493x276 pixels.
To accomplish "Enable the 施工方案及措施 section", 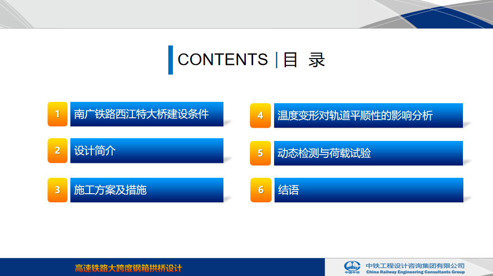I will 146,190.
